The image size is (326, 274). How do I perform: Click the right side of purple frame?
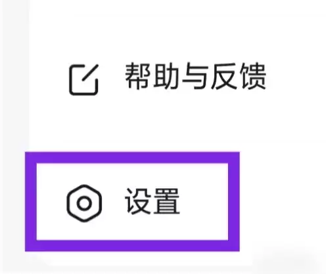[234, 201]
